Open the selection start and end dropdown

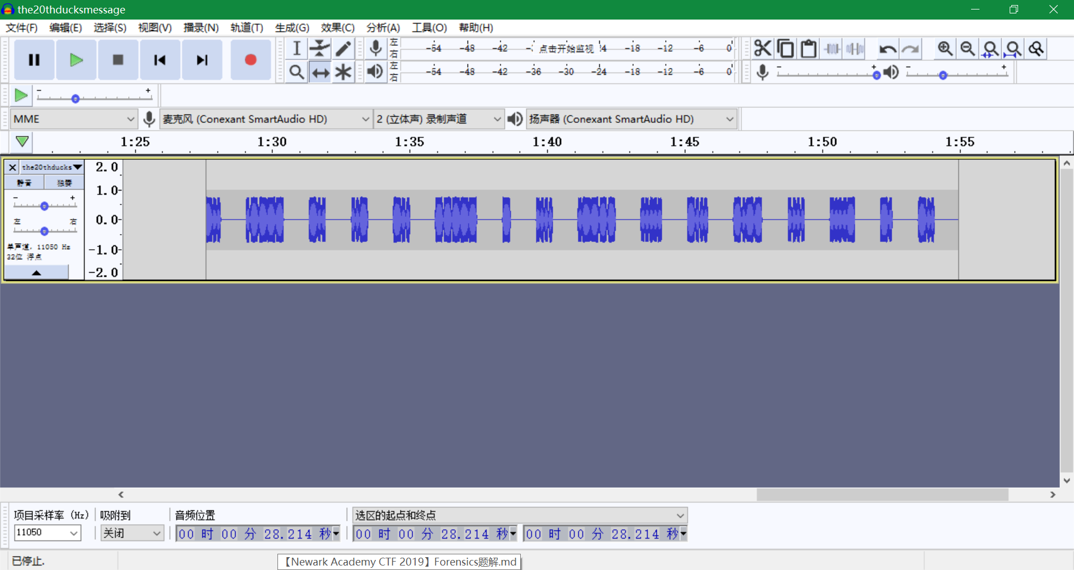click(x=520, y=515)
